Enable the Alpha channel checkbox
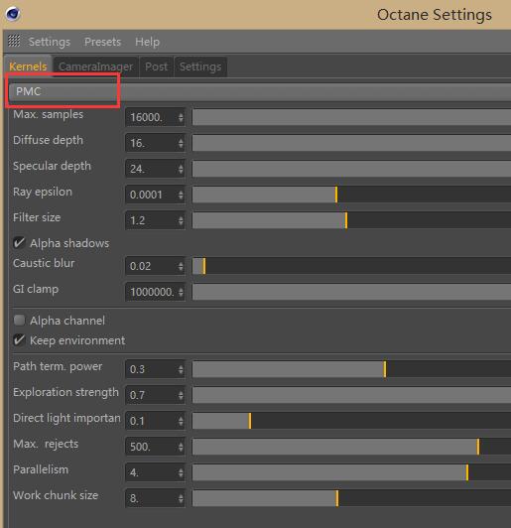Image resolution: width=511 pixels, height=528 pixels. [x=19, y=321]
